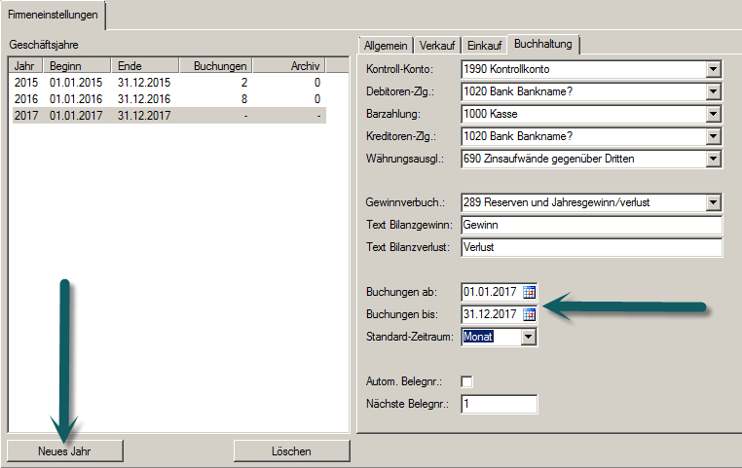This screenshot has height=468, width=742.
Task: Open calendar picker for Buchungen ab
Action: tap(530, 292)
